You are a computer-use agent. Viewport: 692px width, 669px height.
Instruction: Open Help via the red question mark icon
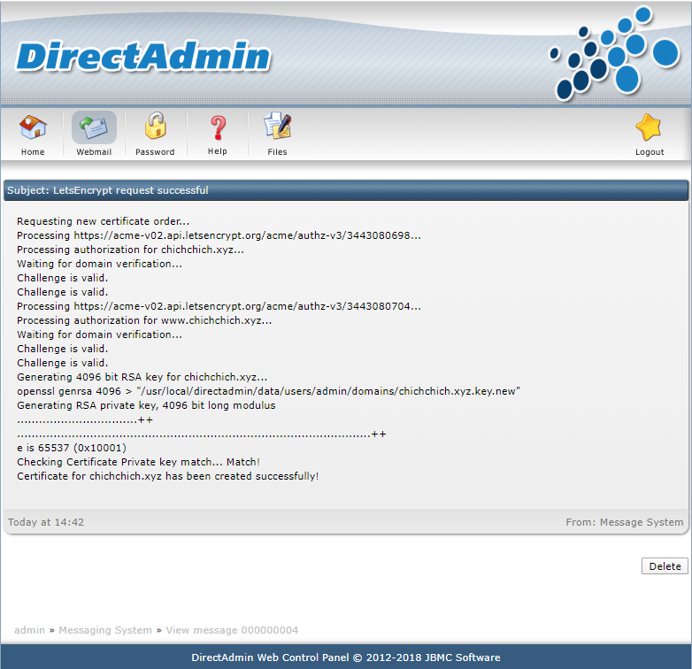(x=217, y=127)
